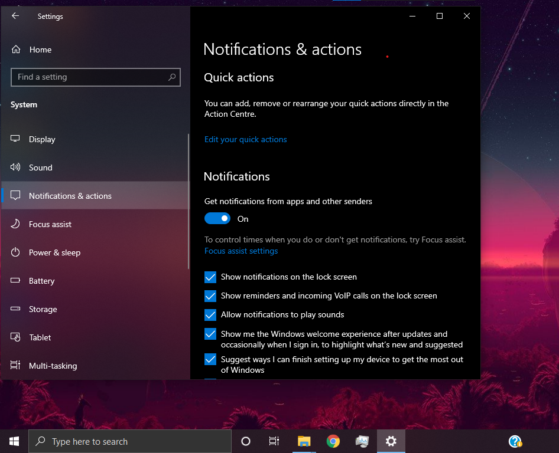Image resolution: width=559 pixels, height=453 pixels.
Task: Click the 'On' label beside the toggle
Action: tap(243, 219)
